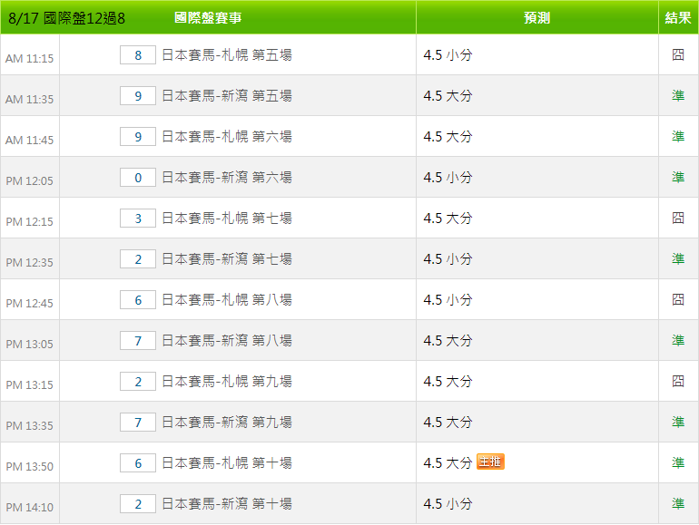This screenshot has width=699, height=525.
Task: Click time PM 13:50
Action: pyautogui.click(x=29, y=467)
